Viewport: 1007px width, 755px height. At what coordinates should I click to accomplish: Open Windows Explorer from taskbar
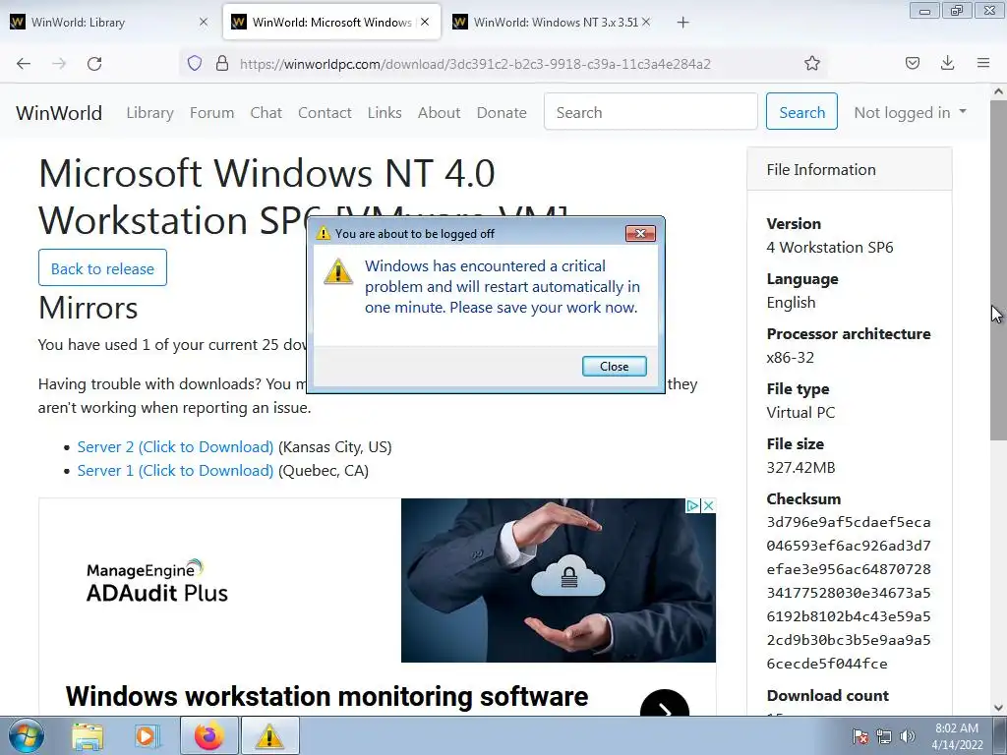(x=88, y=735)
